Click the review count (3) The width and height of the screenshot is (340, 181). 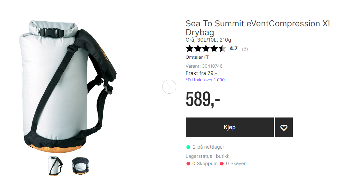click(245, 49)
